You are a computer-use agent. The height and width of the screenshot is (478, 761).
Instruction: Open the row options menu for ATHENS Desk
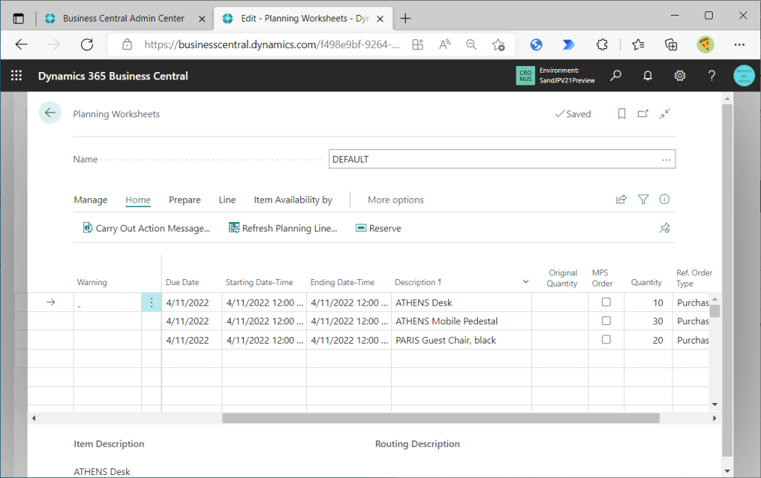[x=152, y=303]
